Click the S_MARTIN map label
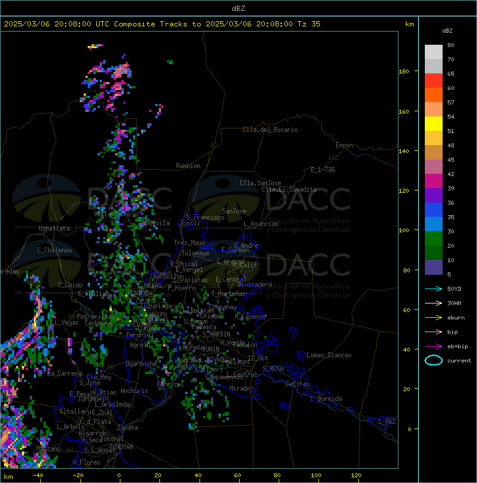The width and height of the screenshot is (477, 483). click(217, 334)
